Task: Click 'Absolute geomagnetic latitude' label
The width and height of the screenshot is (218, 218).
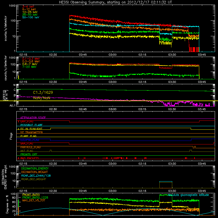Action: click(188, 195)
